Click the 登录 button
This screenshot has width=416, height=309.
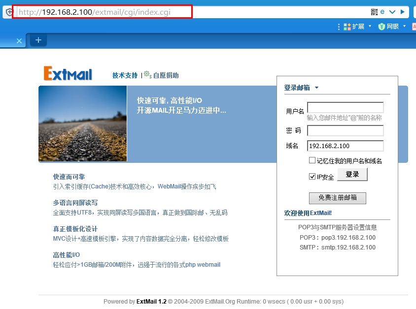coord(352,175)
